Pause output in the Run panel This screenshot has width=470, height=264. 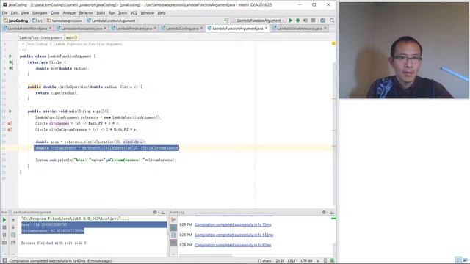pyautogui.click(x=4, y=235)
